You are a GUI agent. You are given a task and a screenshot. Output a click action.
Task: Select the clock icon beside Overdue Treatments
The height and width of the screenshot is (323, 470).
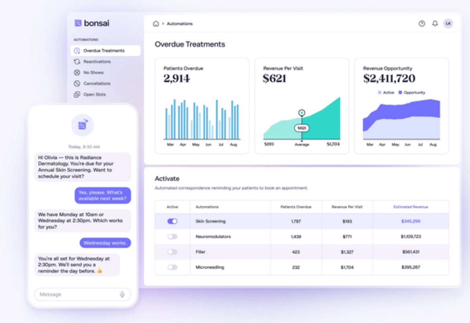click(x=77, y=51)
